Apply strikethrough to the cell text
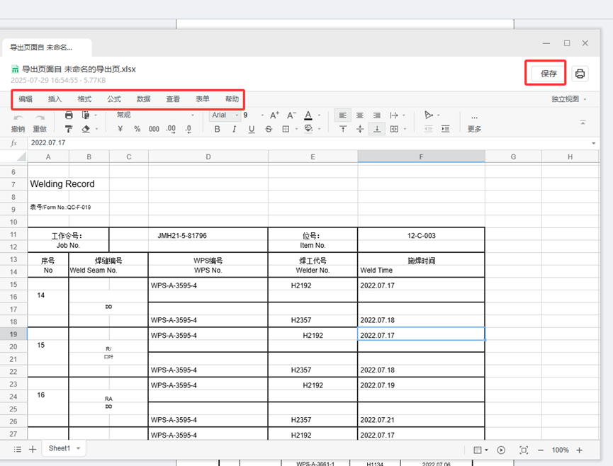This screenshot has height=466, width=613. point(269,129)
